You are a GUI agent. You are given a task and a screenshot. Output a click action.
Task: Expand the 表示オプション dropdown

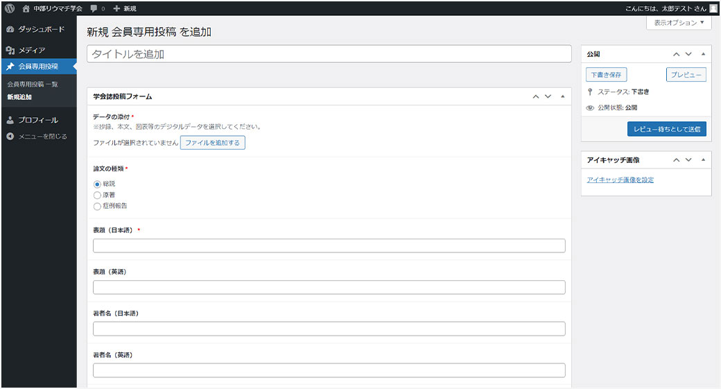coord(679,23)
